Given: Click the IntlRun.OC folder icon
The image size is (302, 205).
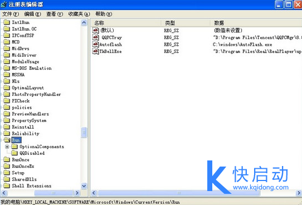Looking at the screenshot, I should 7,29.
